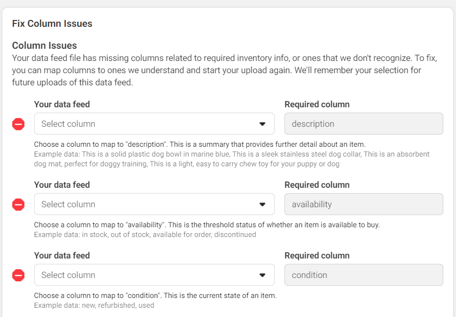Click the intro paragraph about missing columns

(224, 70)
